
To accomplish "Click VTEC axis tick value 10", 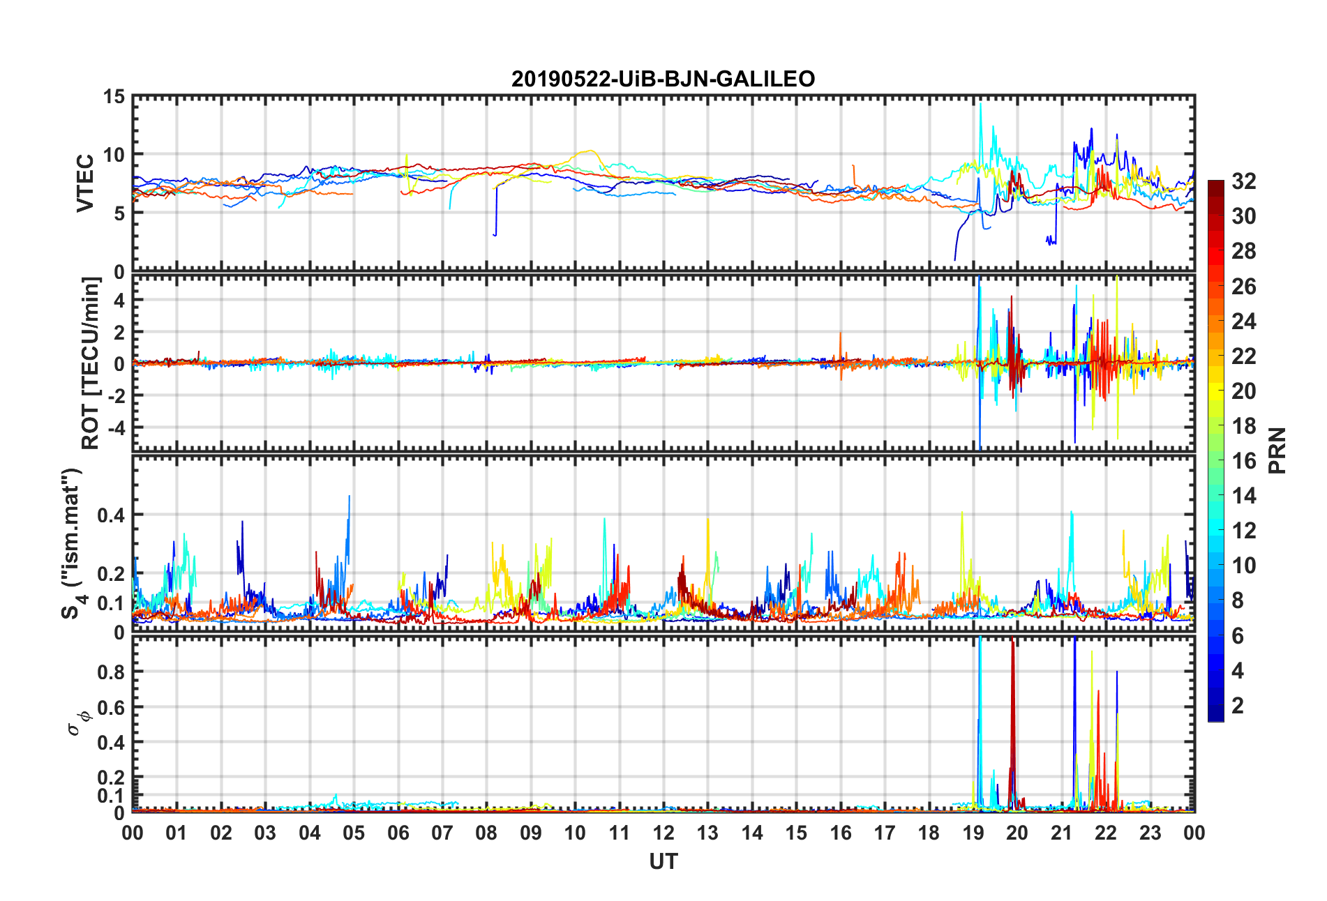I will pyautogui.click(x=114, y=155).
